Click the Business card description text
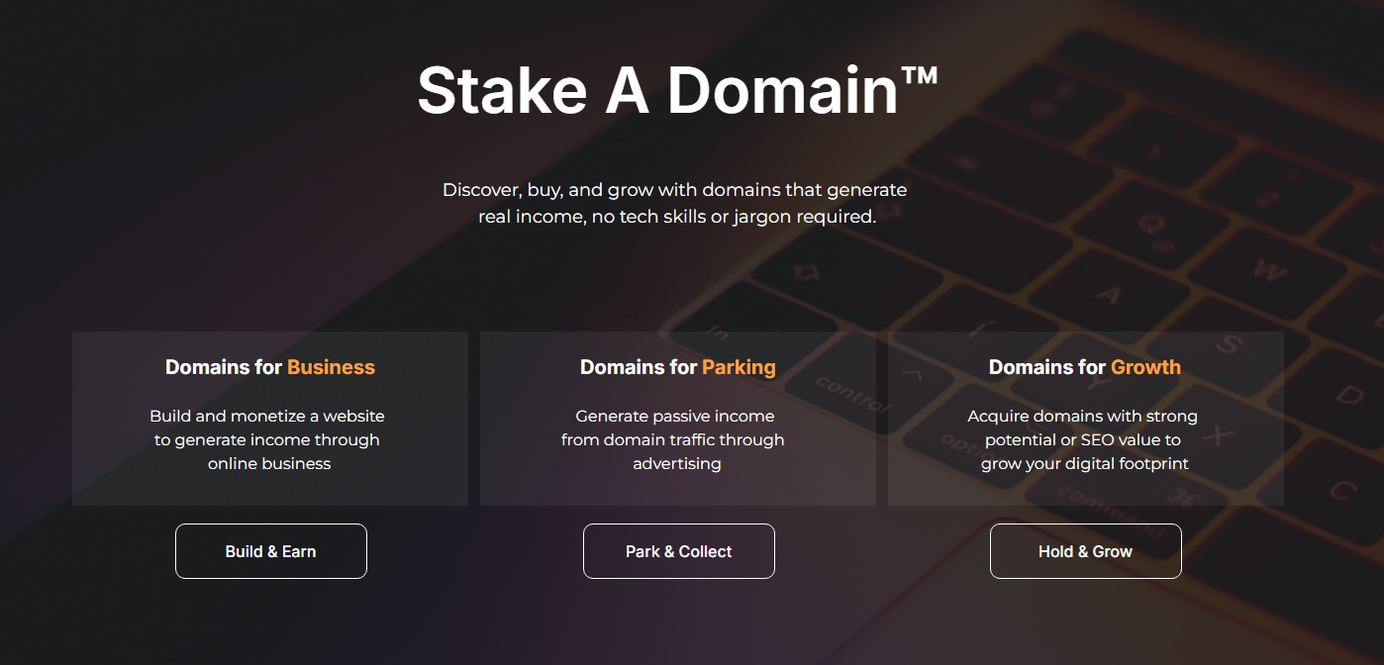 click(267, 439)
